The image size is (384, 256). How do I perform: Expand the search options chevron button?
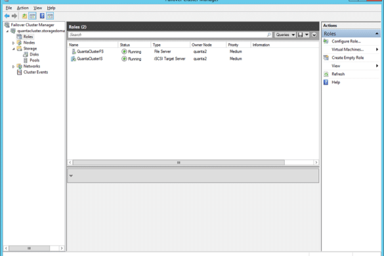click(314, 35)
